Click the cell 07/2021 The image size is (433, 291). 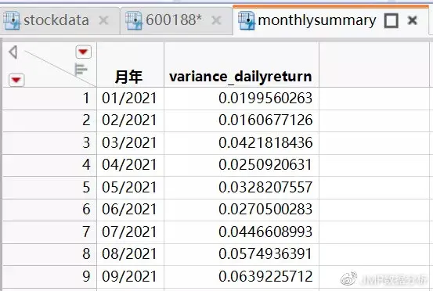[129, 232]
